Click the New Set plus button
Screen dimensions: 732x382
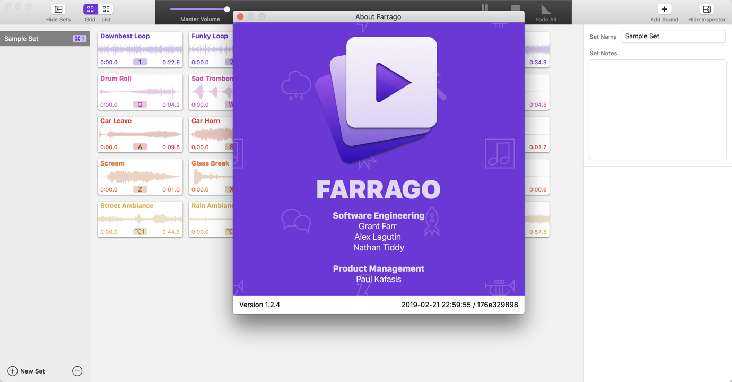[12, 371]
